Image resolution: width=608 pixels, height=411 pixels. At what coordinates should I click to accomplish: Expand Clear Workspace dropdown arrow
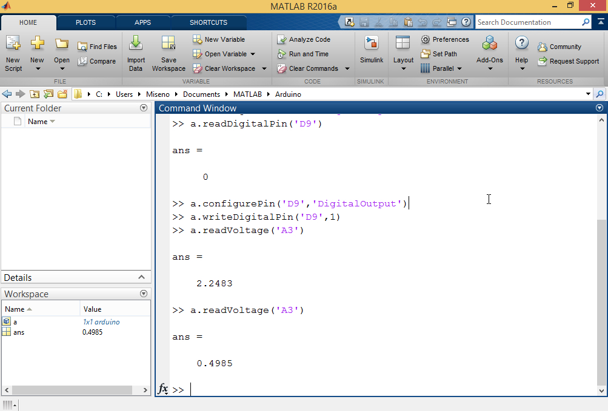click(x=264, y=68)
